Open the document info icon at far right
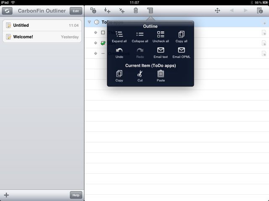Viewport: 269px width, 201px height. click(x=260, y=10)
